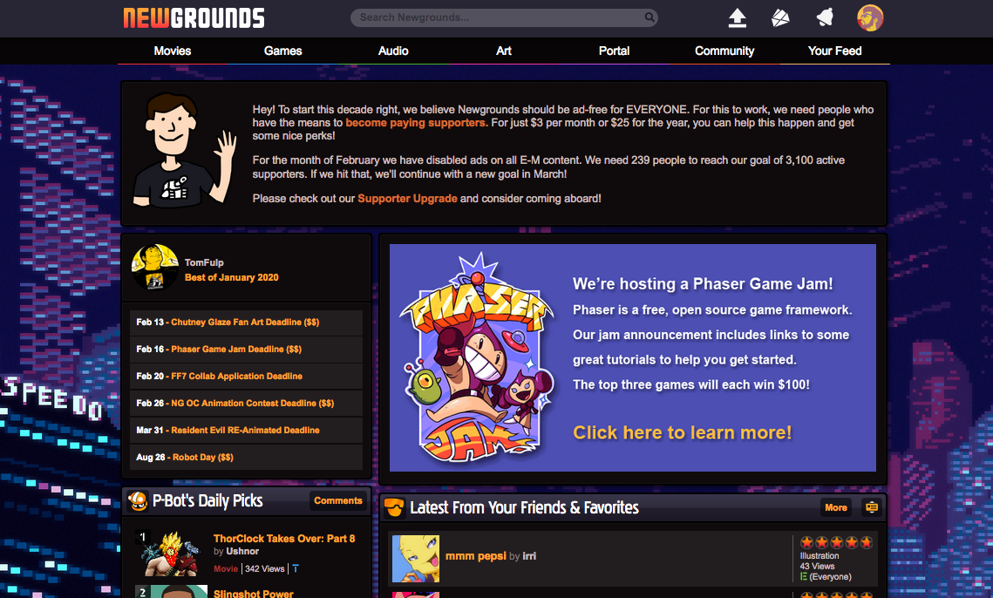Click the upload arrow icon in header
Screen dimensions: 993x598
pos(738,17)
